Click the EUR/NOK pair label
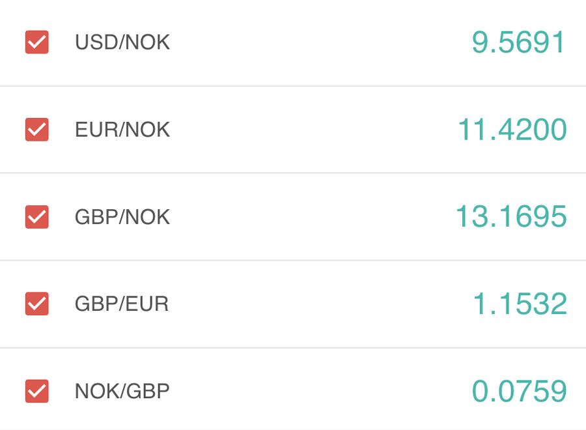 pos(122,130)
